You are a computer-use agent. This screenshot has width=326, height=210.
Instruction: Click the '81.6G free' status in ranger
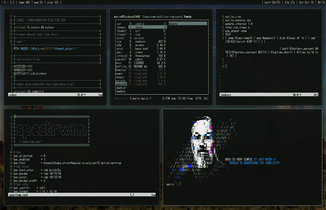click(185, 98)
